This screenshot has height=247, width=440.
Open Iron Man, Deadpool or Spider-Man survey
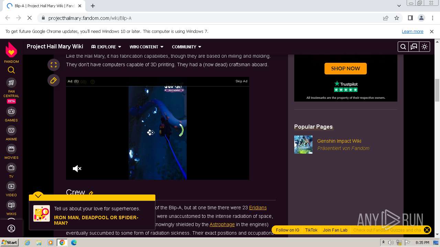click(x=96, y=220)
